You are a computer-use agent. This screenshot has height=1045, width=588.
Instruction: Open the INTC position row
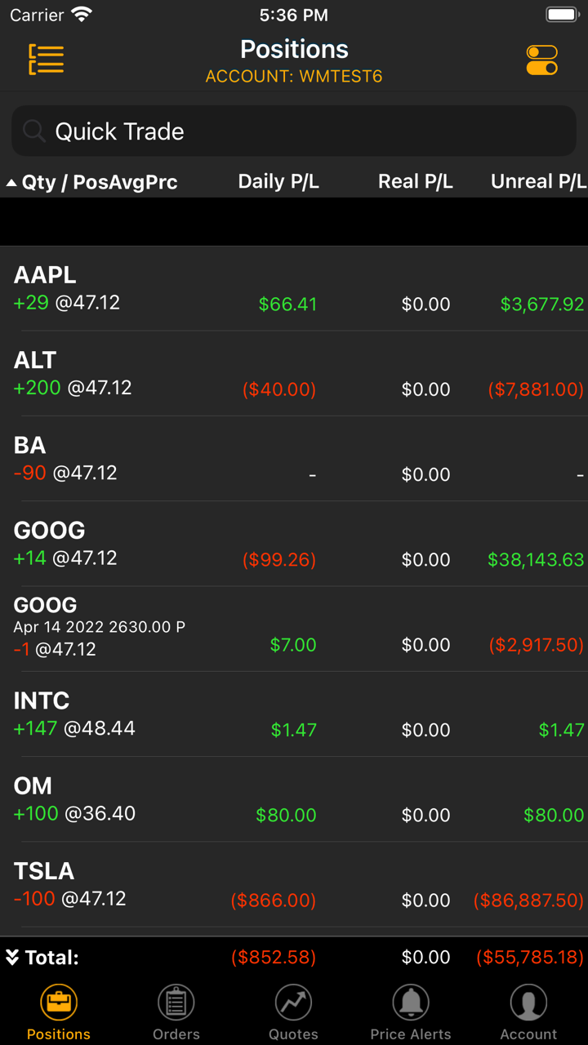coord(294,714)
